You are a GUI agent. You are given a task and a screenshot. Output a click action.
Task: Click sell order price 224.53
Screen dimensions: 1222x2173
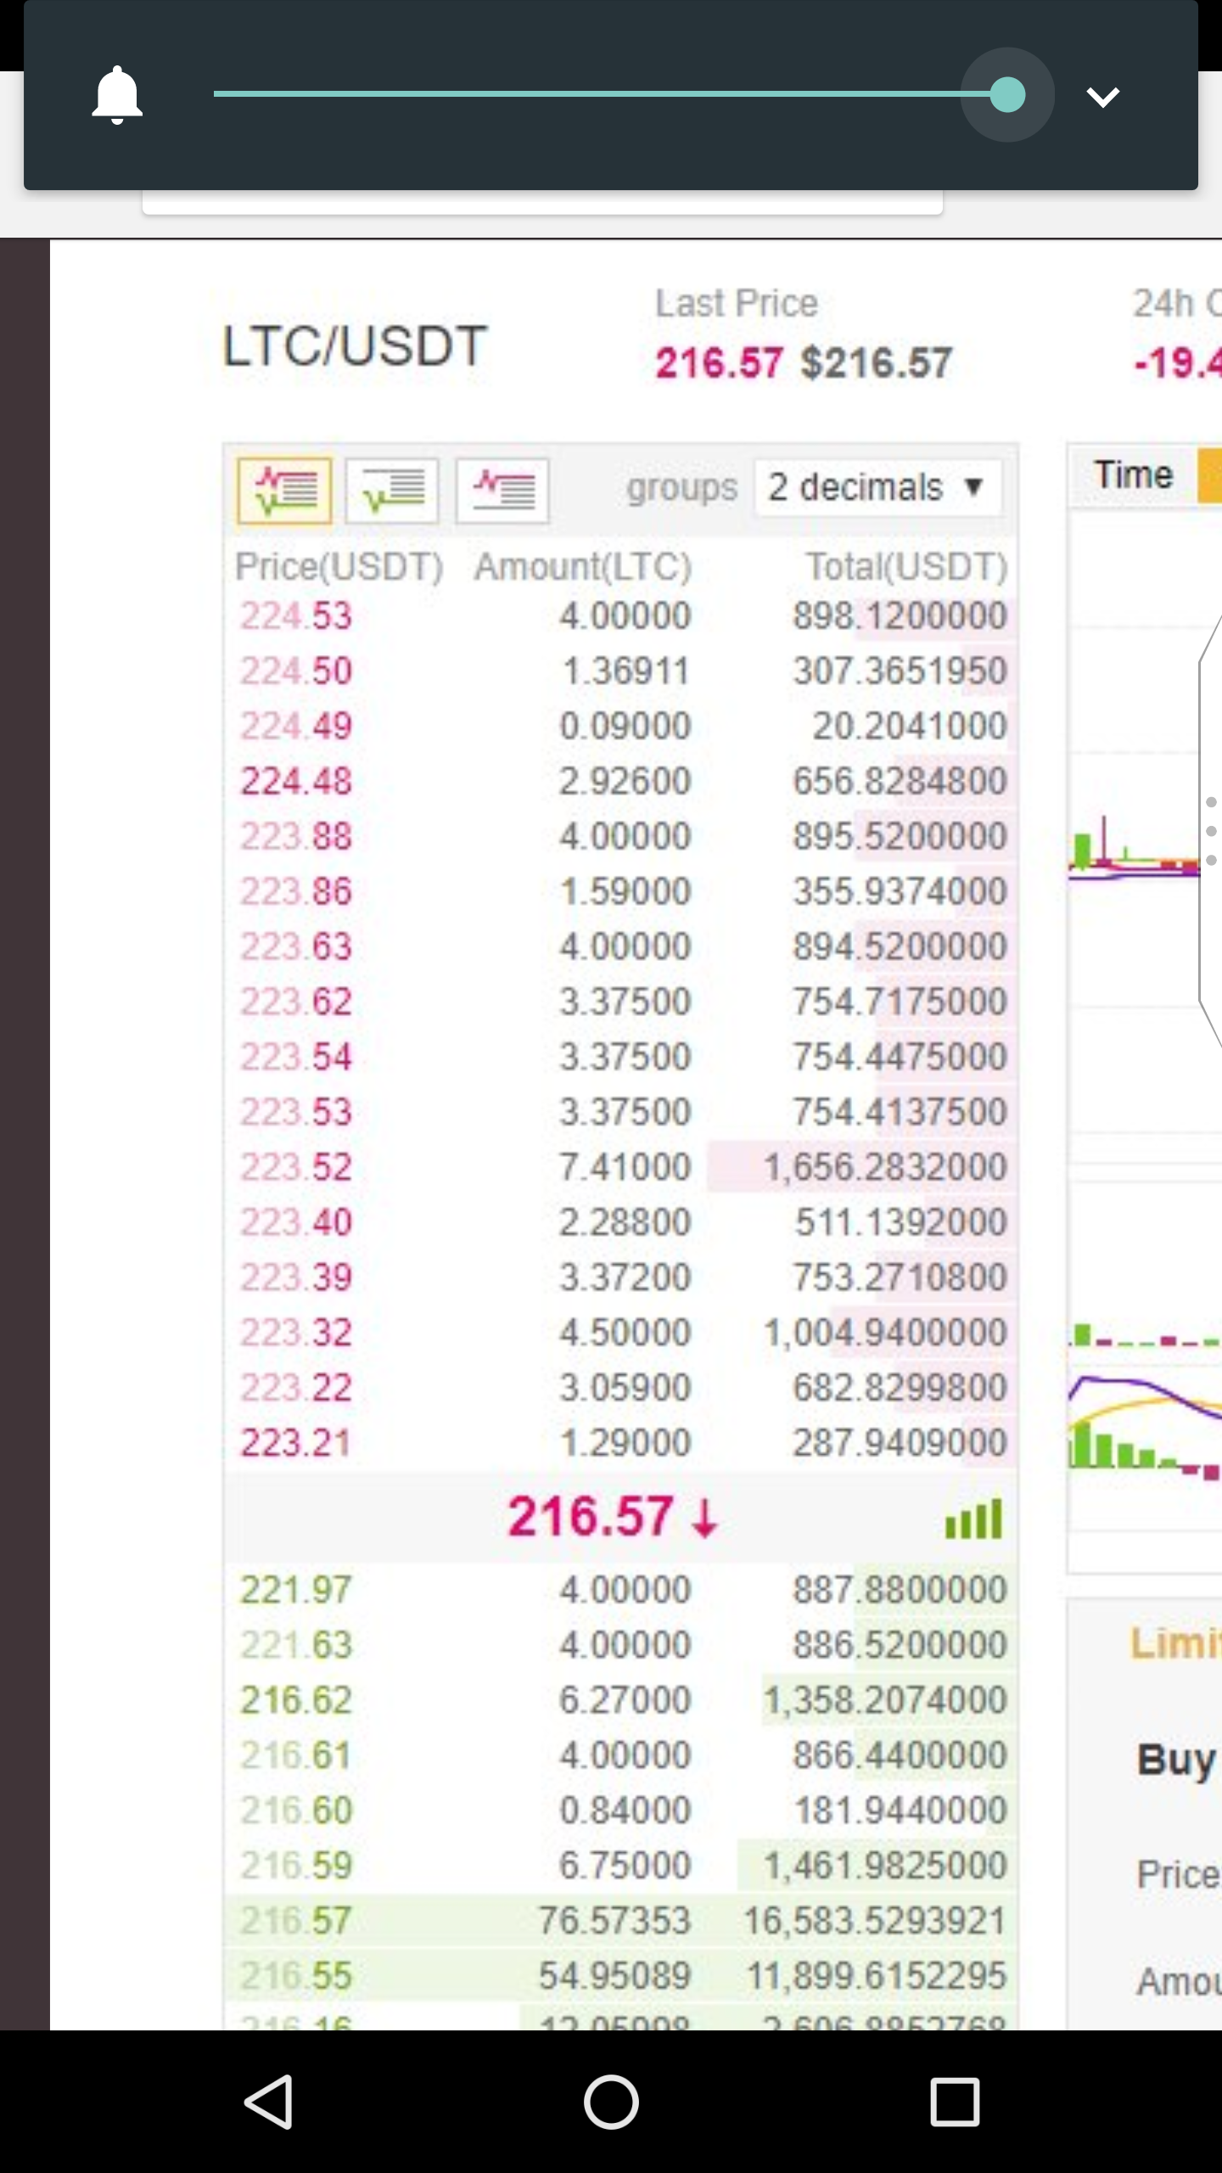(295, 616)
